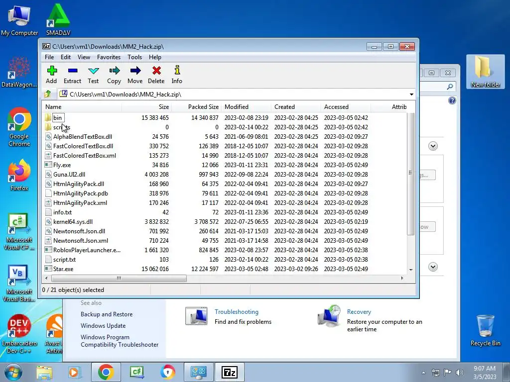Expand lower chevron in background window
The width and height of the screenshot is (510, 382).
(433, 267)
